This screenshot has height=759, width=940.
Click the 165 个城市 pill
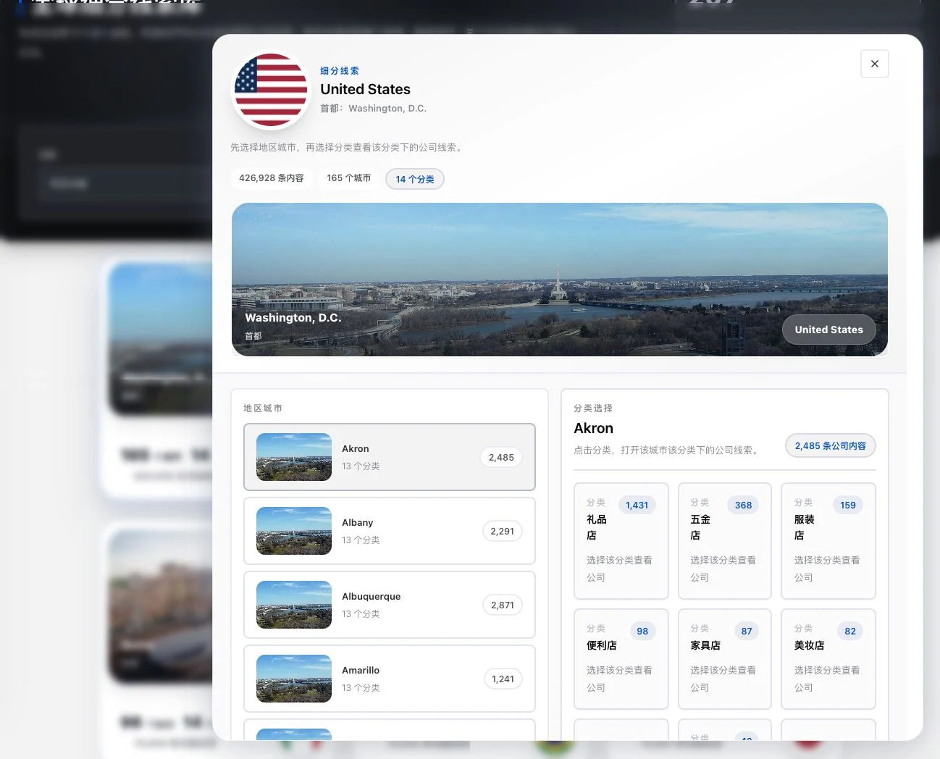(x=348, y=178)
